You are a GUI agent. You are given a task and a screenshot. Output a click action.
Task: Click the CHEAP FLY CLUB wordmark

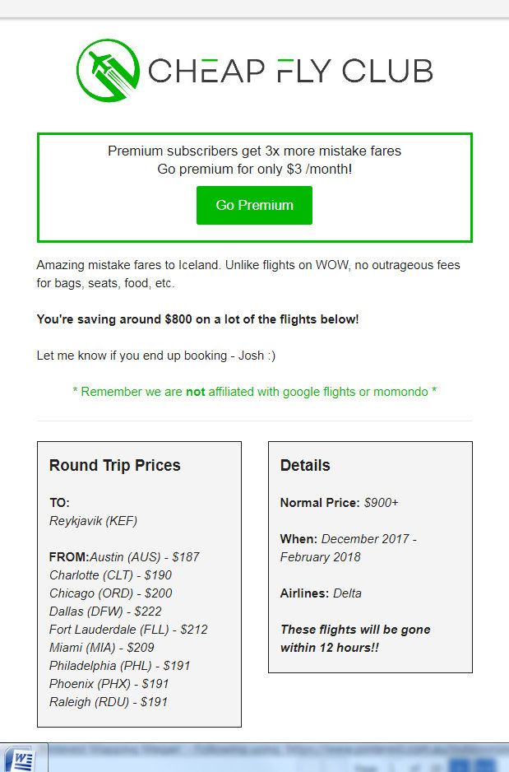point(290,71)
